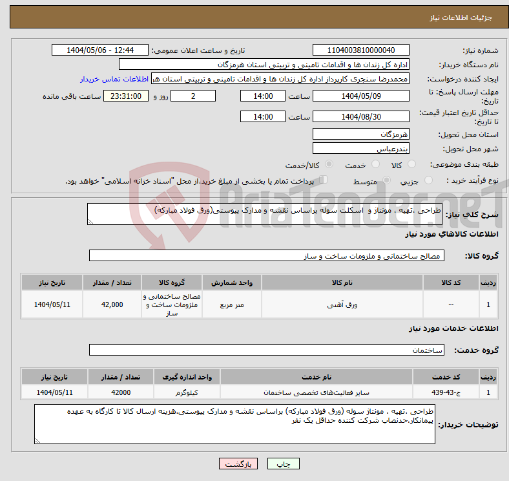Click the delivery city field بندرعباس
Image resolution: width=509 pixels, height=481 pixels.
[x=361, y=148]
